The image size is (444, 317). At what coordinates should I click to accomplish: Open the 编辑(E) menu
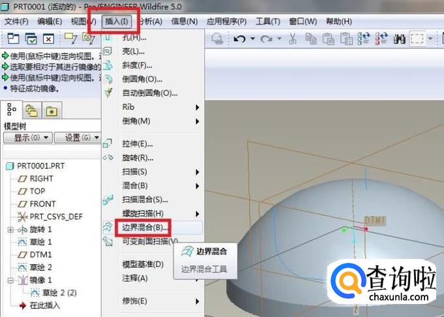(x=50, y=22)
